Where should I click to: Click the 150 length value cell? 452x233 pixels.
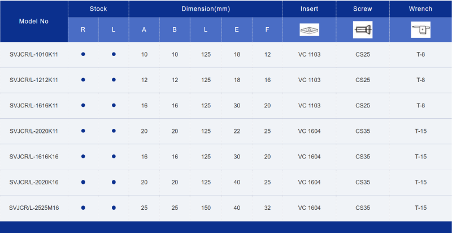[x=206, y=208]
